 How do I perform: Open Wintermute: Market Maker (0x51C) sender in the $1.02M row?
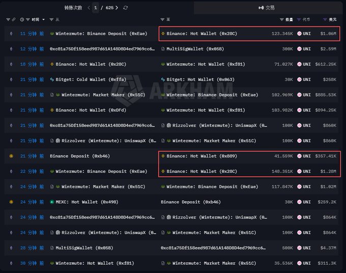coord(103,186)
